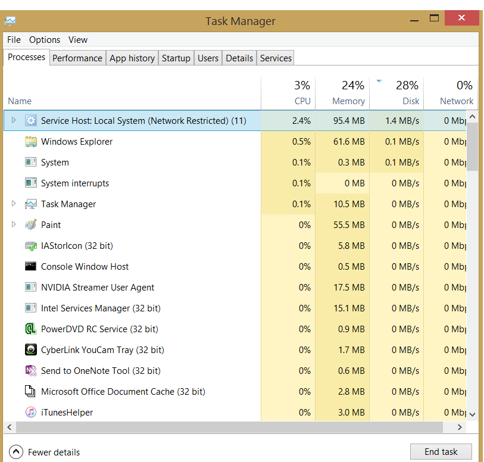
Task: Click the iTunesHelper music icon
Action: click(x=30, y=412)
